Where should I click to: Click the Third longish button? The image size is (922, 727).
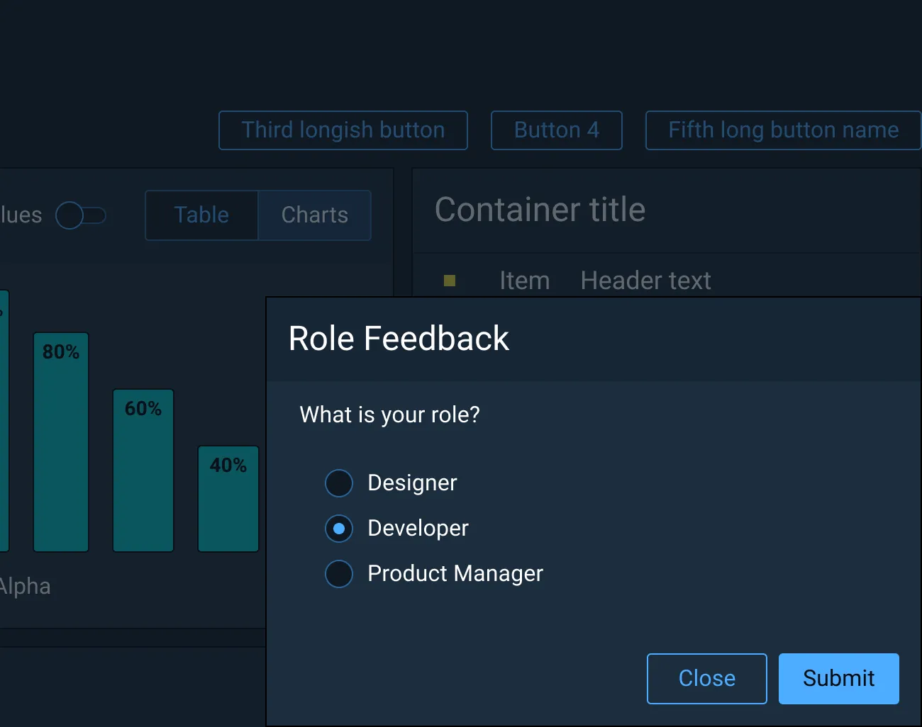pyautogui.click(x=343, y=130)
